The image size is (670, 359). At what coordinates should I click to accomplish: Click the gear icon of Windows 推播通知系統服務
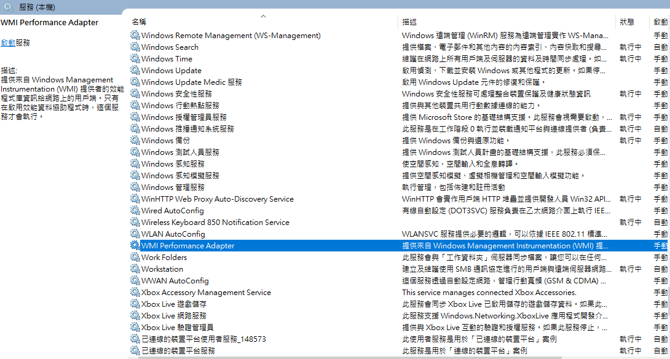(x=135, y=128)
